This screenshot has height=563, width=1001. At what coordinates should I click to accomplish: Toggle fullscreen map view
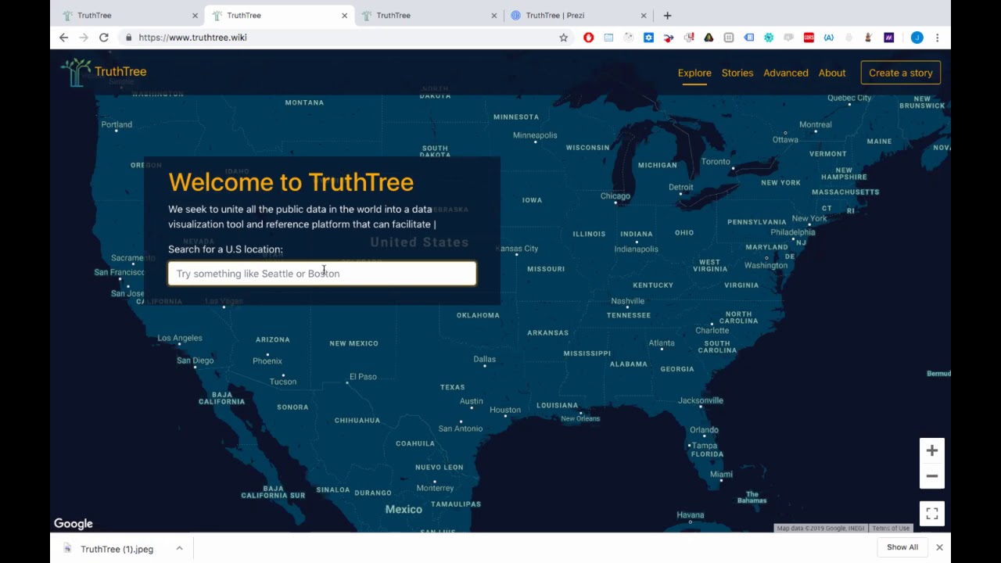coord(932,514)
